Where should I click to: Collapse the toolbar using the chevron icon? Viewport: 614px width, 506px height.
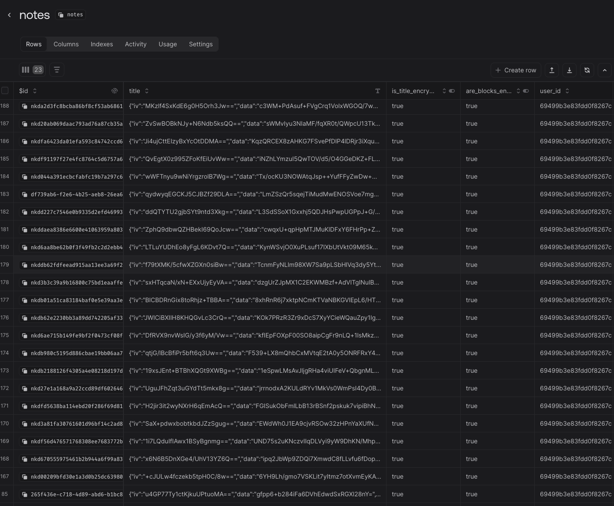coord(604,70)
